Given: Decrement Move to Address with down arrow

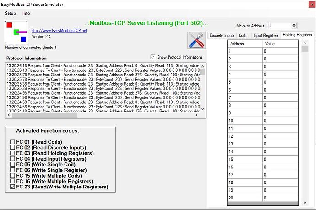Looking at the screenshot, I should [294, 27].
